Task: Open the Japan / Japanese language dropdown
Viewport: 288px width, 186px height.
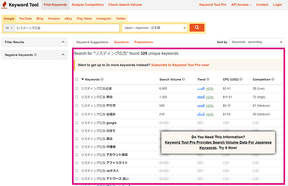Action: (155, 28)
